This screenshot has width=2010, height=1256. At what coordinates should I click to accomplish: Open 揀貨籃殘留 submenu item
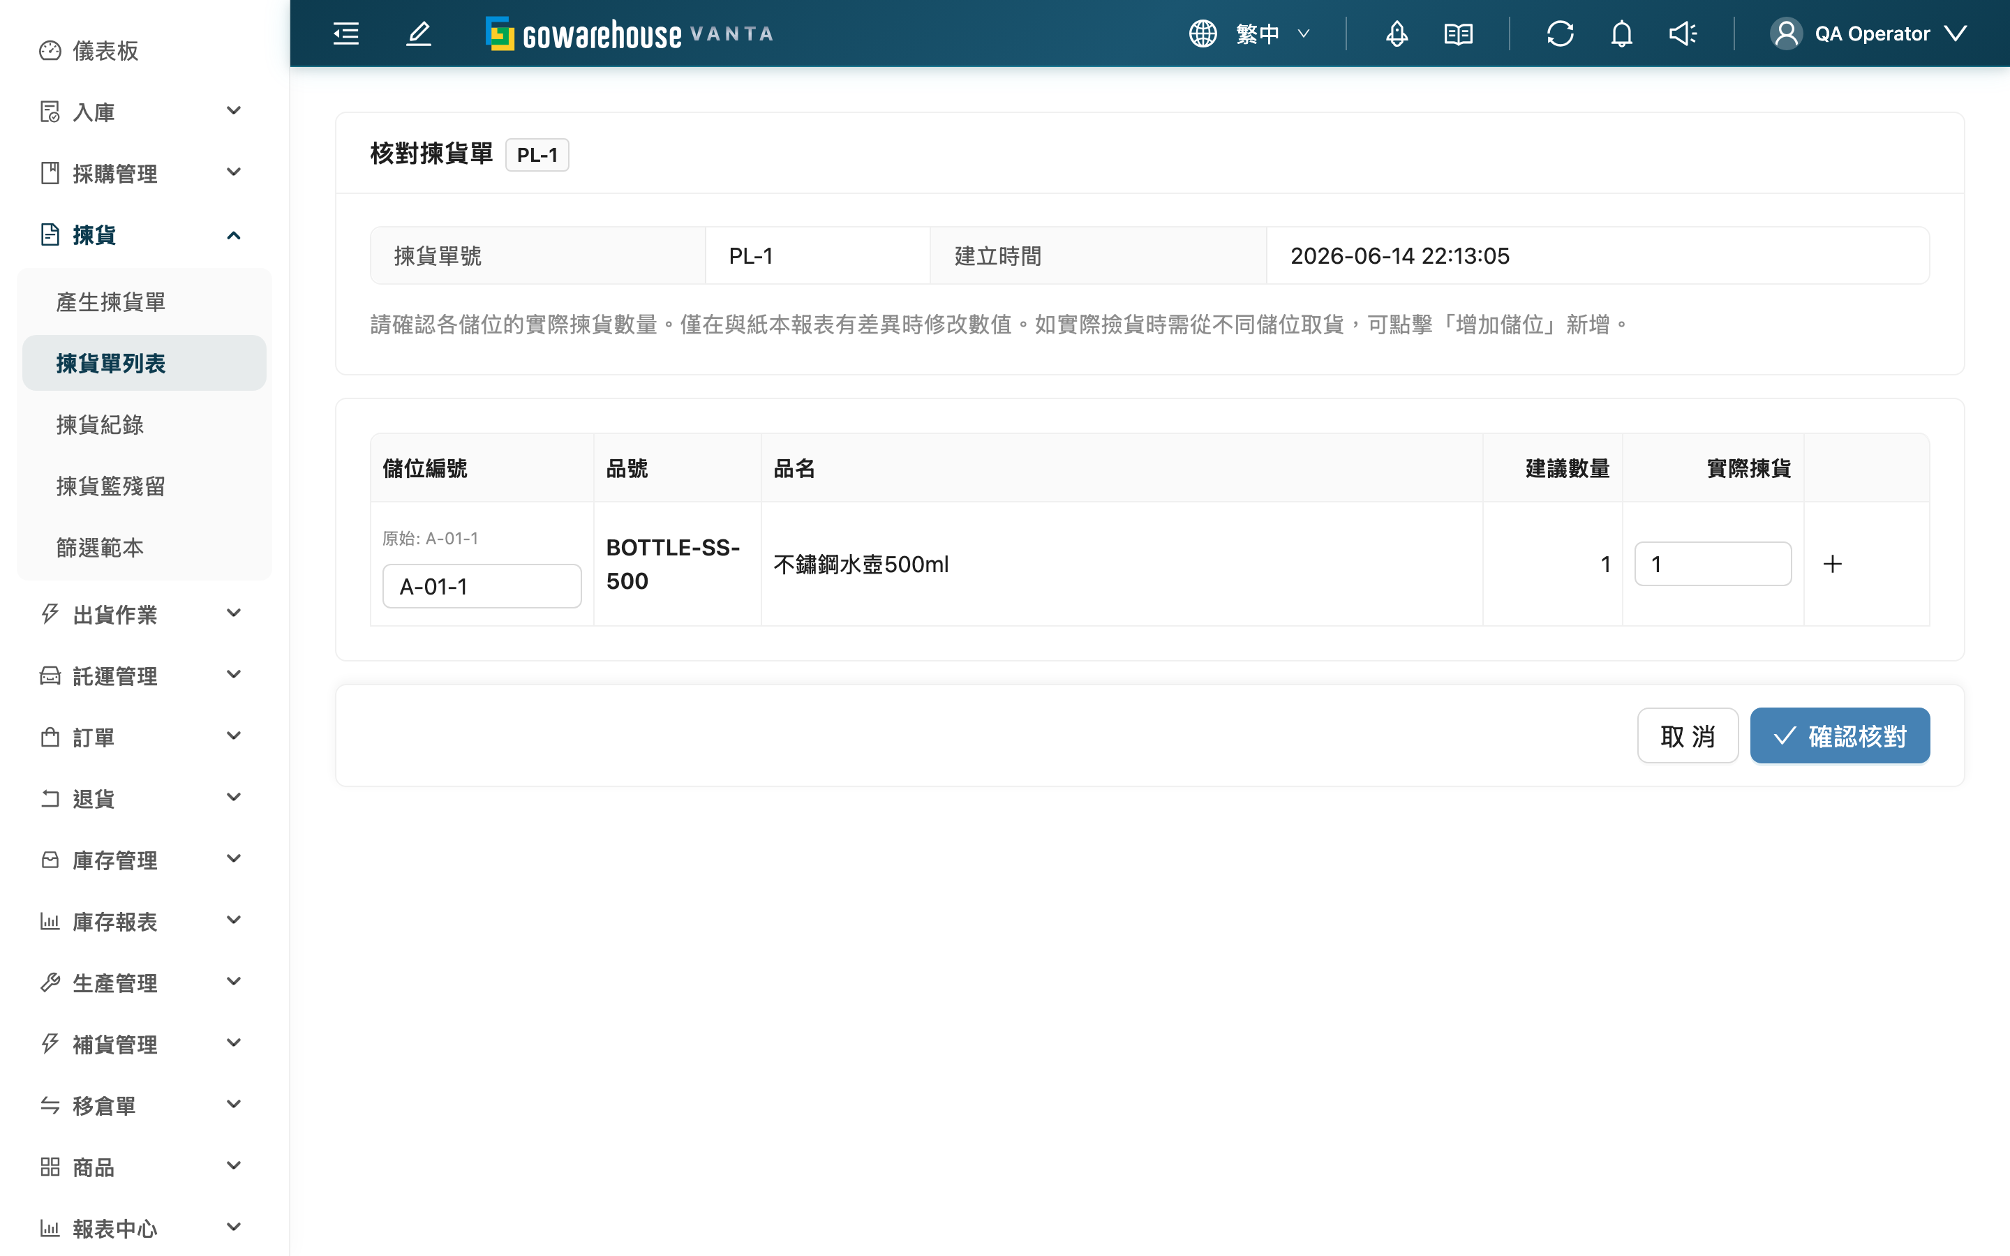click(144, 487)
